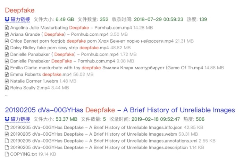
Task: Click the 42.85 KB file size value
Action: coord(194,127)
